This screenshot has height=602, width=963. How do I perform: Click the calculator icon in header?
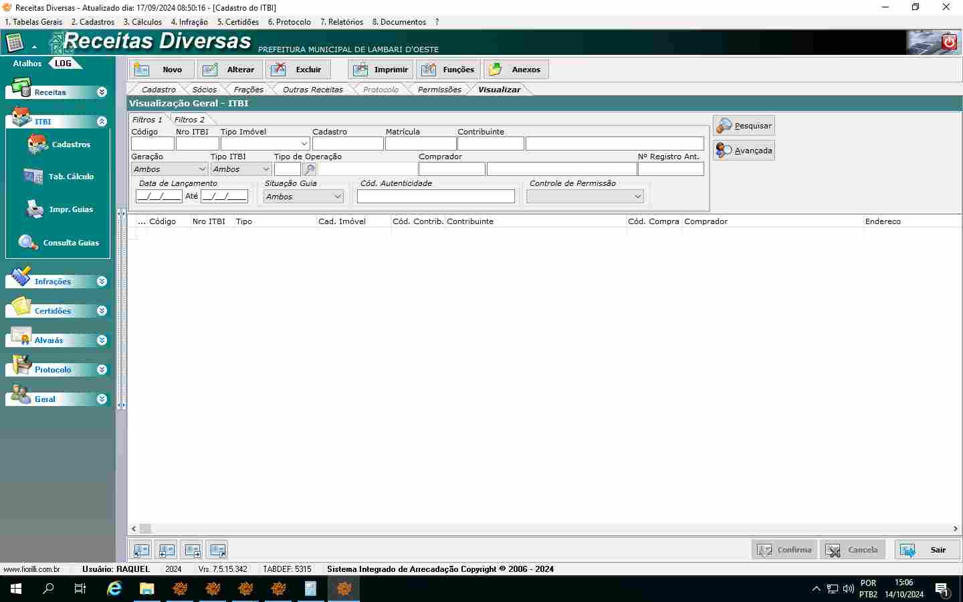[x=15, y=43]
